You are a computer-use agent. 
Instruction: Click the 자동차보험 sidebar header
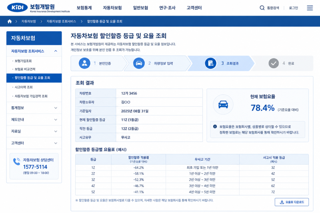point(34,38)
